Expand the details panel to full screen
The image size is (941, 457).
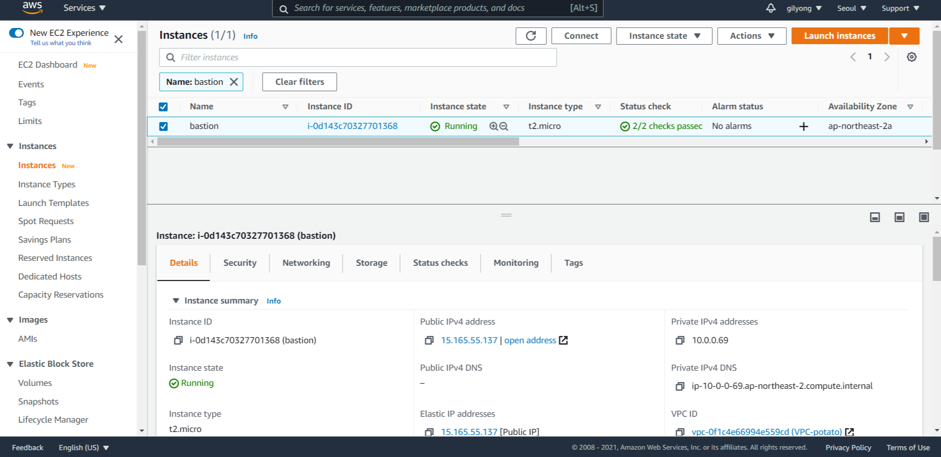click(924, 217)
